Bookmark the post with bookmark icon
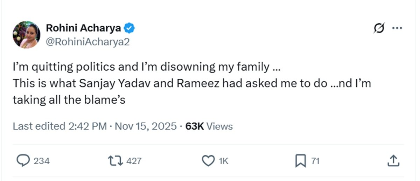The width and height of the screenshot is (420, 181). [300, 161]
